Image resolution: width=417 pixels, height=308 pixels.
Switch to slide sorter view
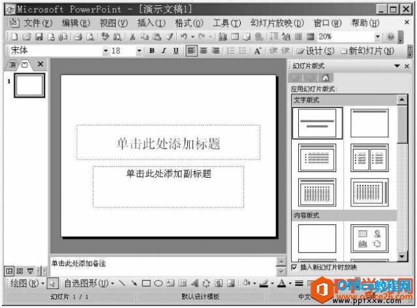click(x=20, y=271)
